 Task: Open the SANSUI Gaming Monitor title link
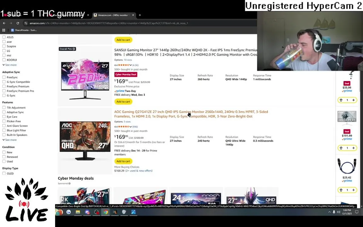185,52
